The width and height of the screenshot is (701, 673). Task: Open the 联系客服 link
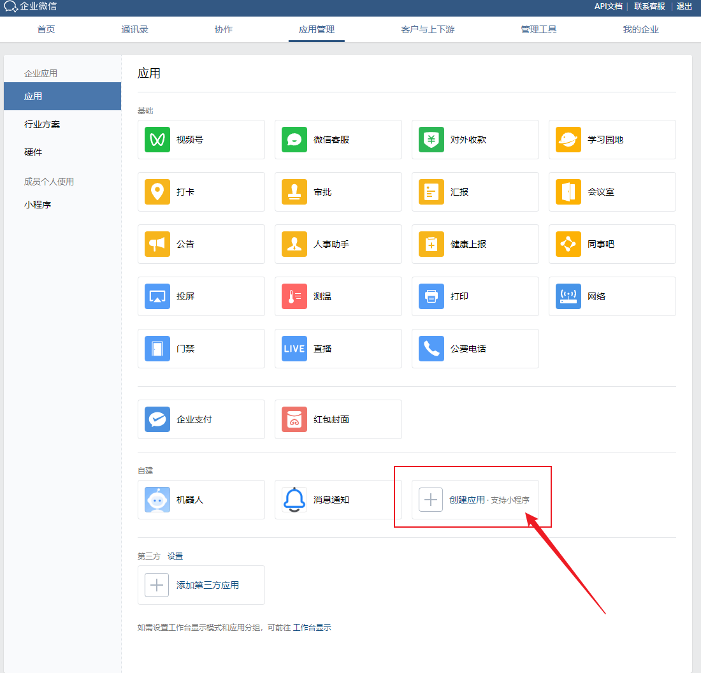(x=649, y=6)
